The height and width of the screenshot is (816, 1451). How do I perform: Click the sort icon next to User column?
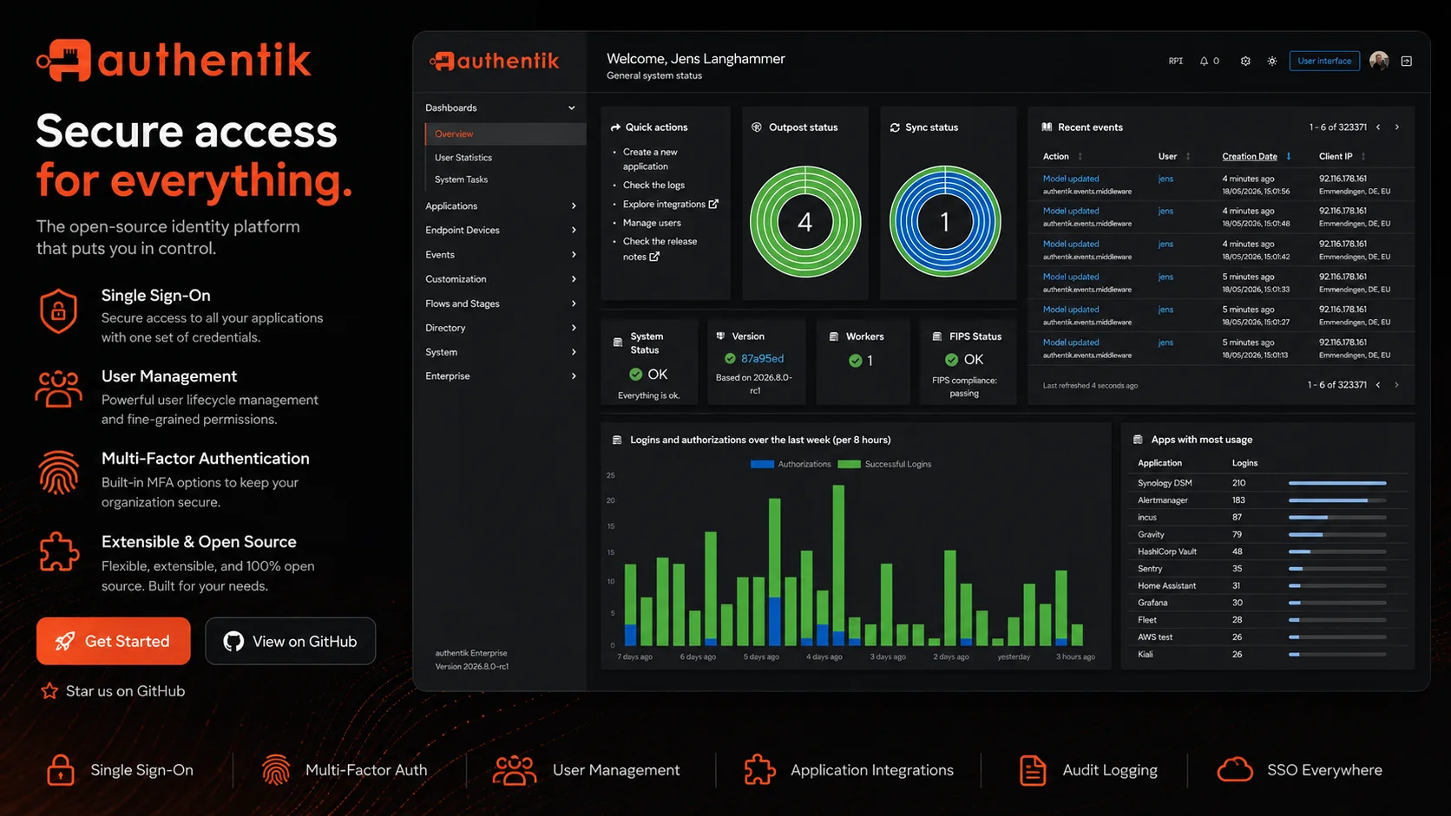(x=1188, y=157)
